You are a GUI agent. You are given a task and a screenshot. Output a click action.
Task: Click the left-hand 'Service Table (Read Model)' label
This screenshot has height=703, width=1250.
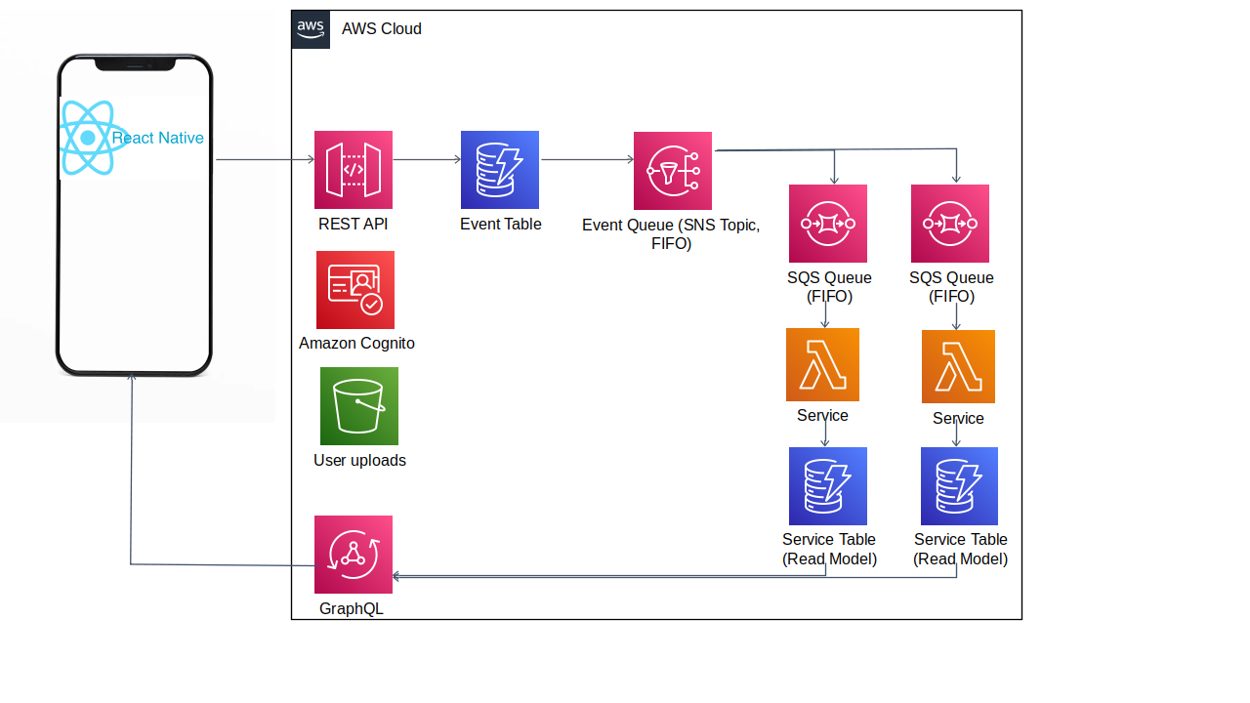click(829, 549)
